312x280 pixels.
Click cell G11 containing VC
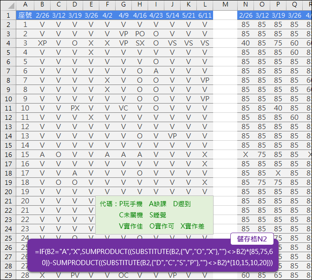pyautogui.click(x=123, y=108)
